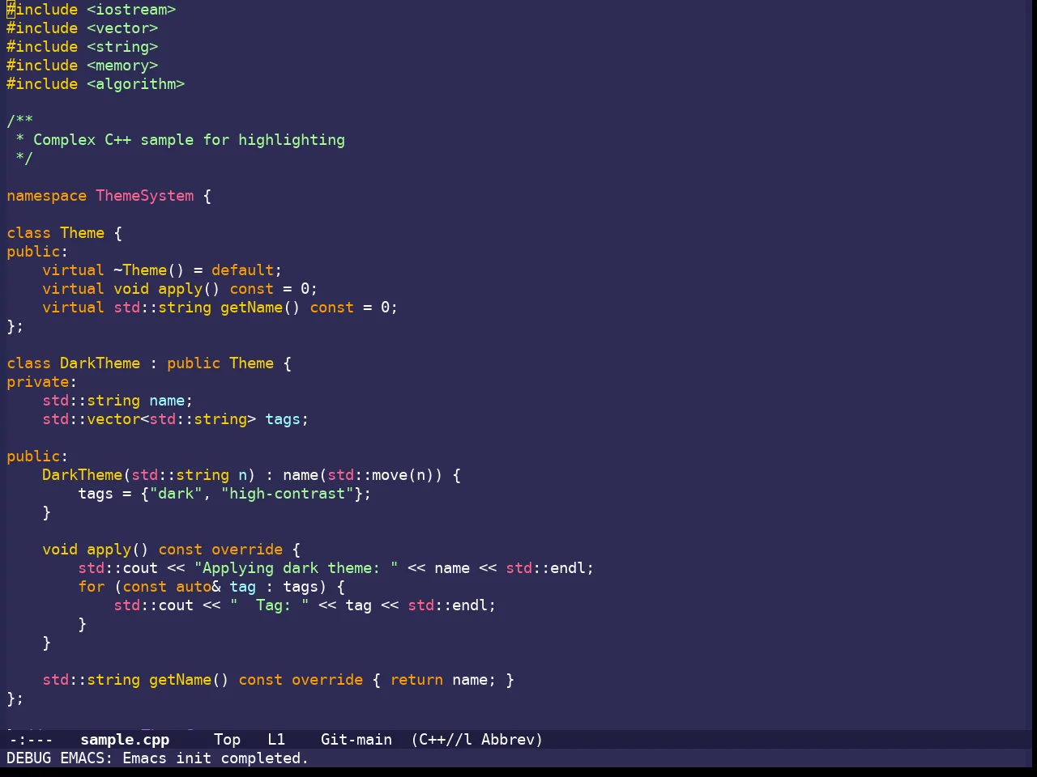Click the 'DarkTheme' name in class declaration line
Viewport: 1037px width, 777px height.
(100, 363)
